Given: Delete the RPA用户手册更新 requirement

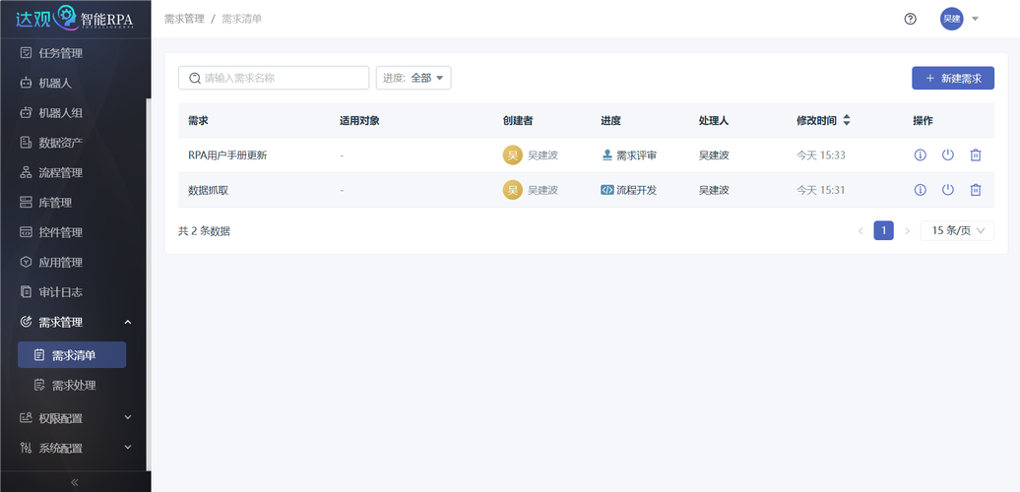Looking at the screenshot, I should tap(976, 155).
